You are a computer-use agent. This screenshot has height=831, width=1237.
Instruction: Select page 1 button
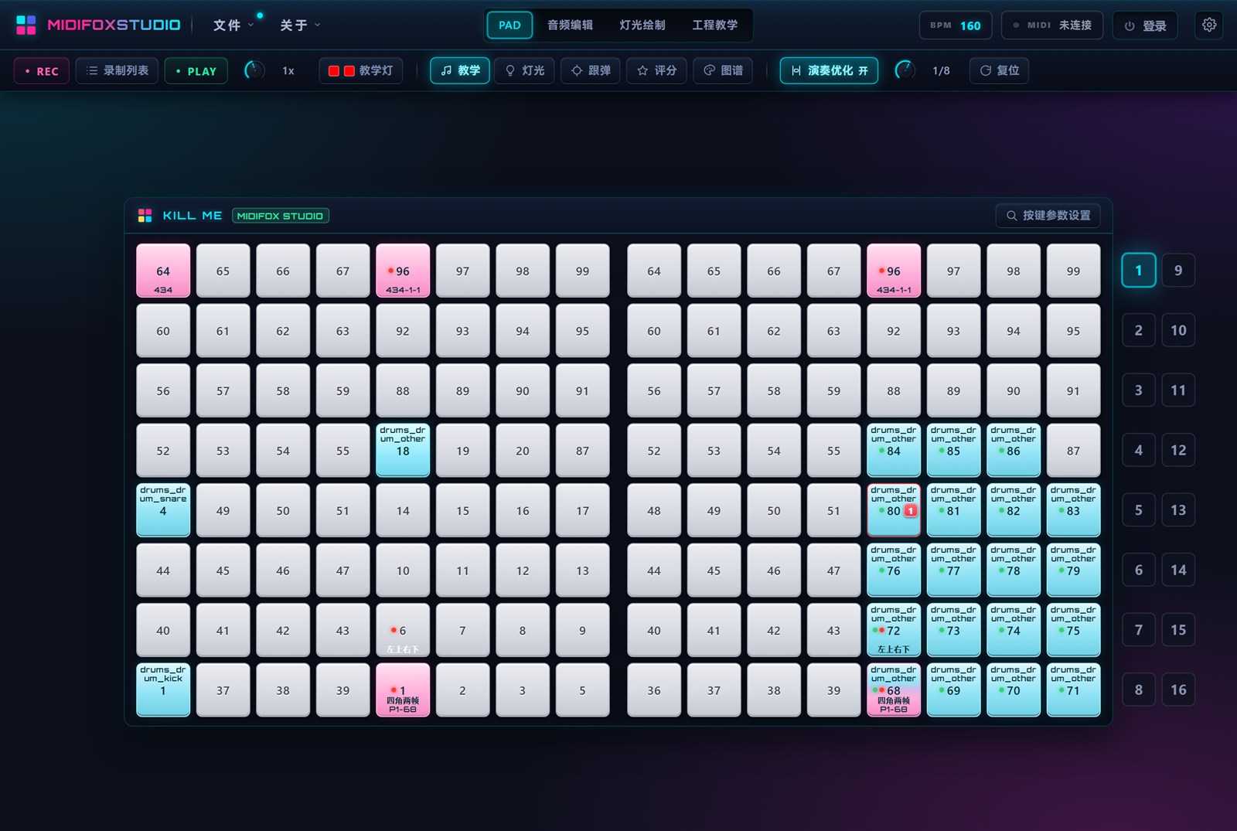click(1139, 271)
